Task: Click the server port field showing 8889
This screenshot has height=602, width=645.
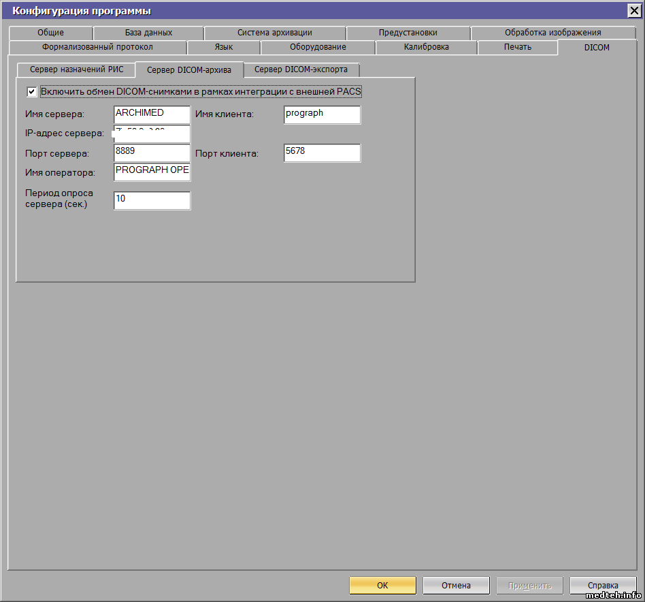Action: tap(152, 153)
